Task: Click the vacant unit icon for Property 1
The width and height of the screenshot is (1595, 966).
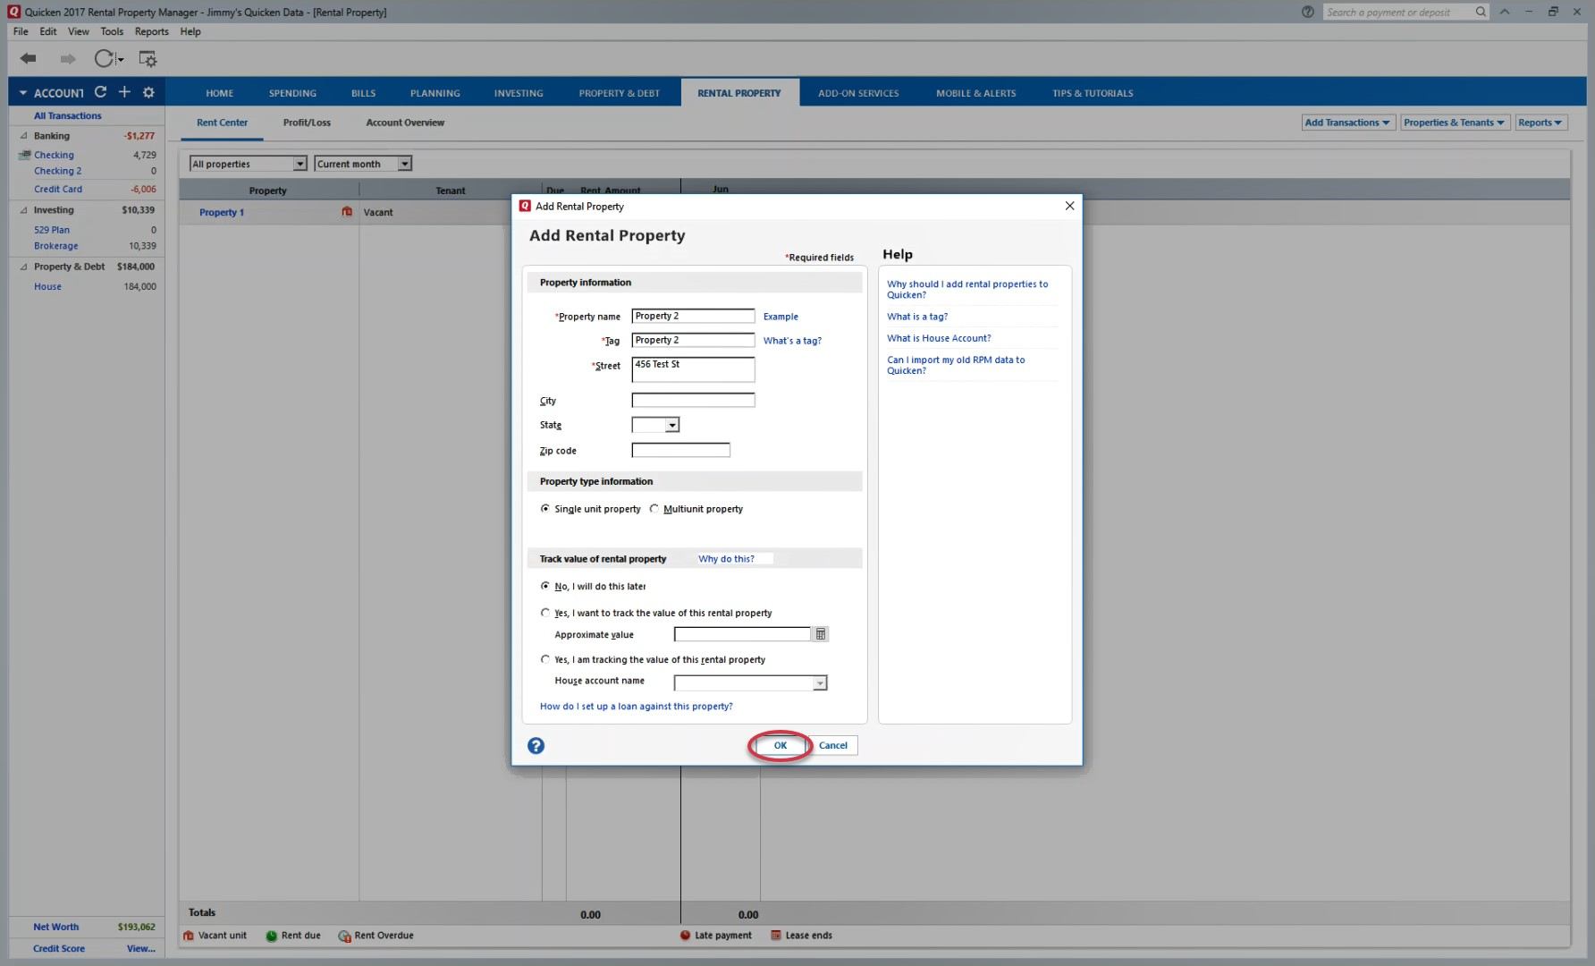Action: pos(347,212)
